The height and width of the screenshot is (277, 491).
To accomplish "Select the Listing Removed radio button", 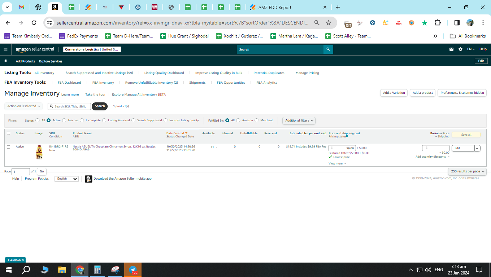I will point(104,120).
